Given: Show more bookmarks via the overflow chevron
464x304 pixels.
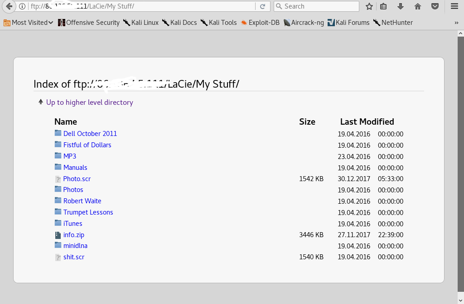Looking at the screenshot, I should coord(456,23).
